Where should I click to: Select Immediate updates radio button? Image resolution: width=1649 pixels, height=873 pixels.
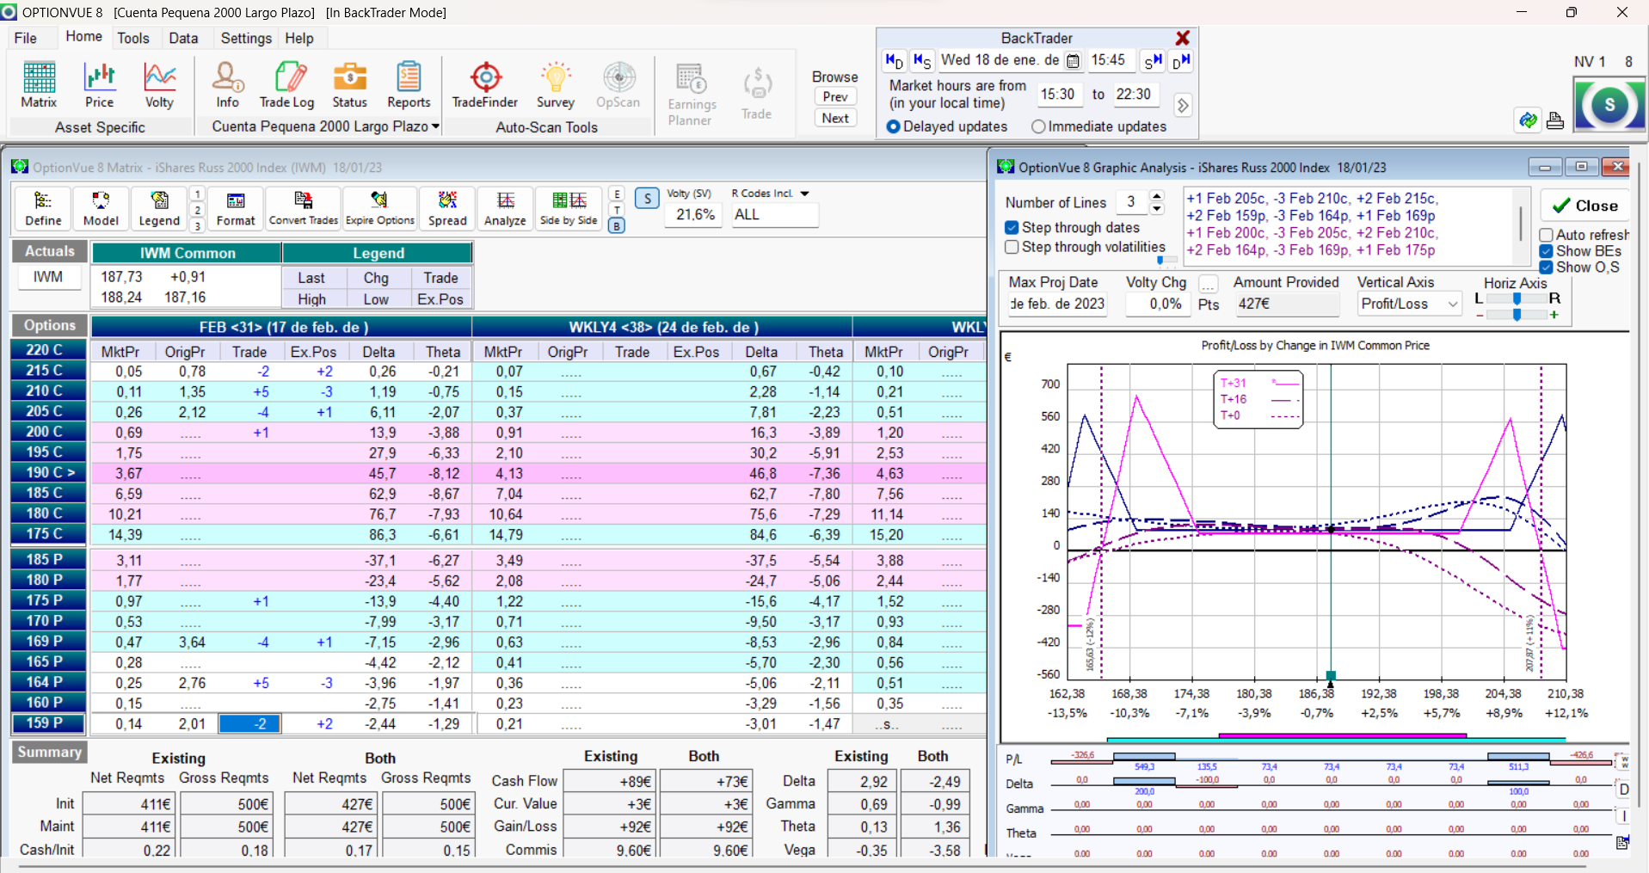click(1038, 126)
